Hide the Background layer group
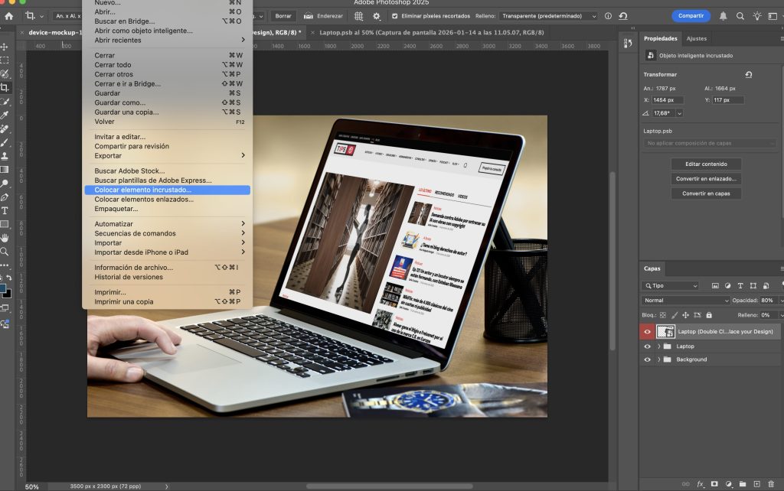The image size is (784, 491). point(648,359)
